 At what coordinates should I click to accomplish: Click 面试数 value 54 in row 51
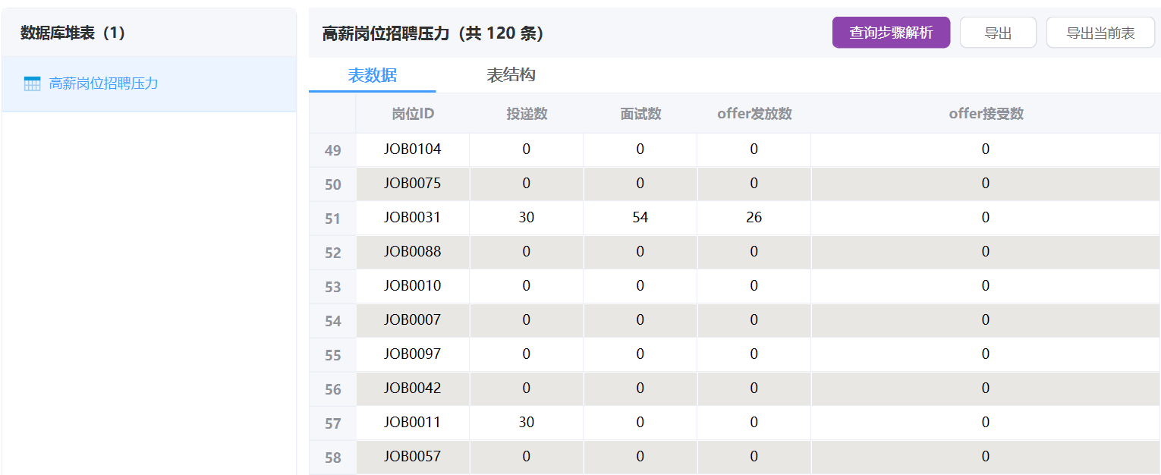click(640, 218)
